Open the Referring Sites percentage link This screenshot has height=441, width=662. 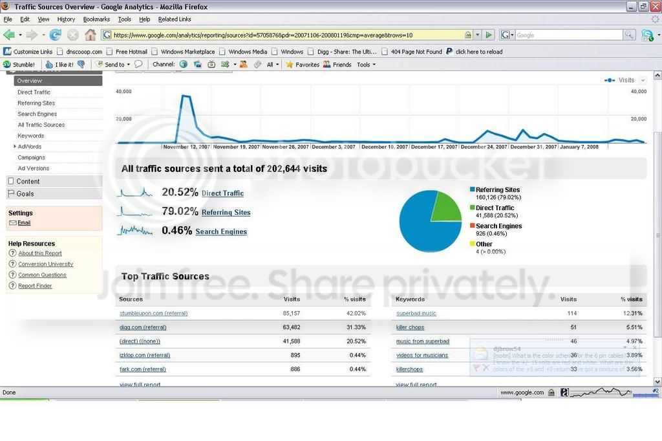click(x=226, y=213)
